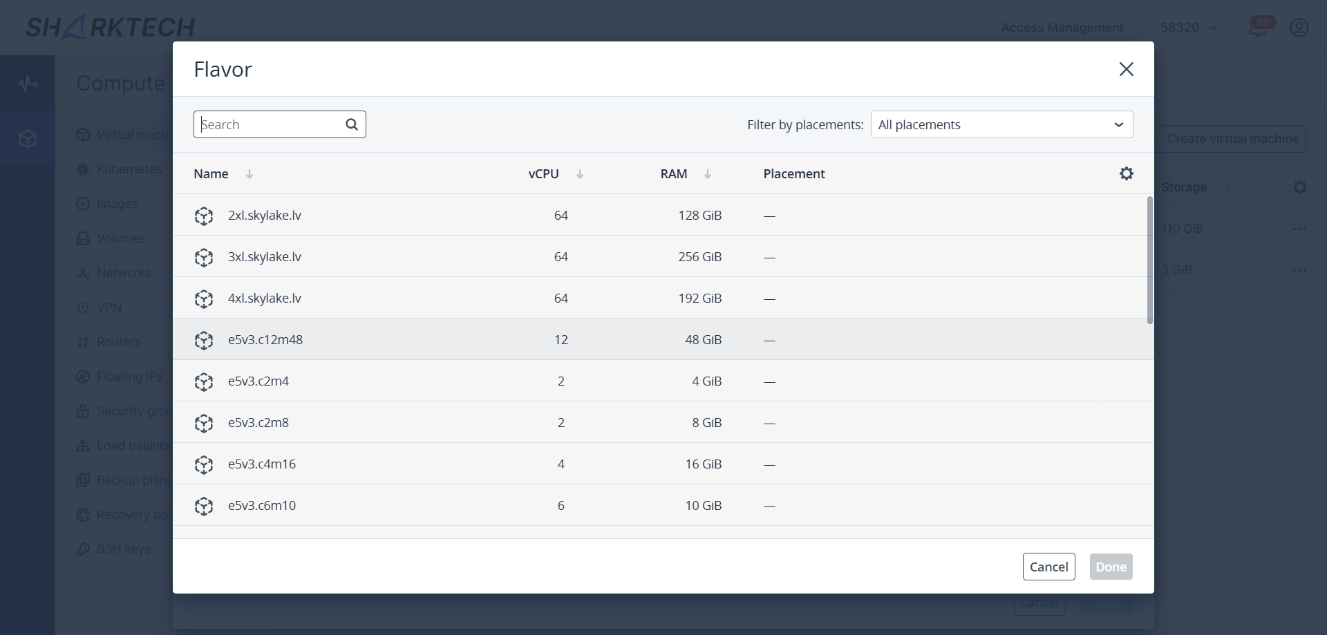Screen dimensions: 1327x635
Task: Click the Networks icon in background menu
Action: click(83, 273)
